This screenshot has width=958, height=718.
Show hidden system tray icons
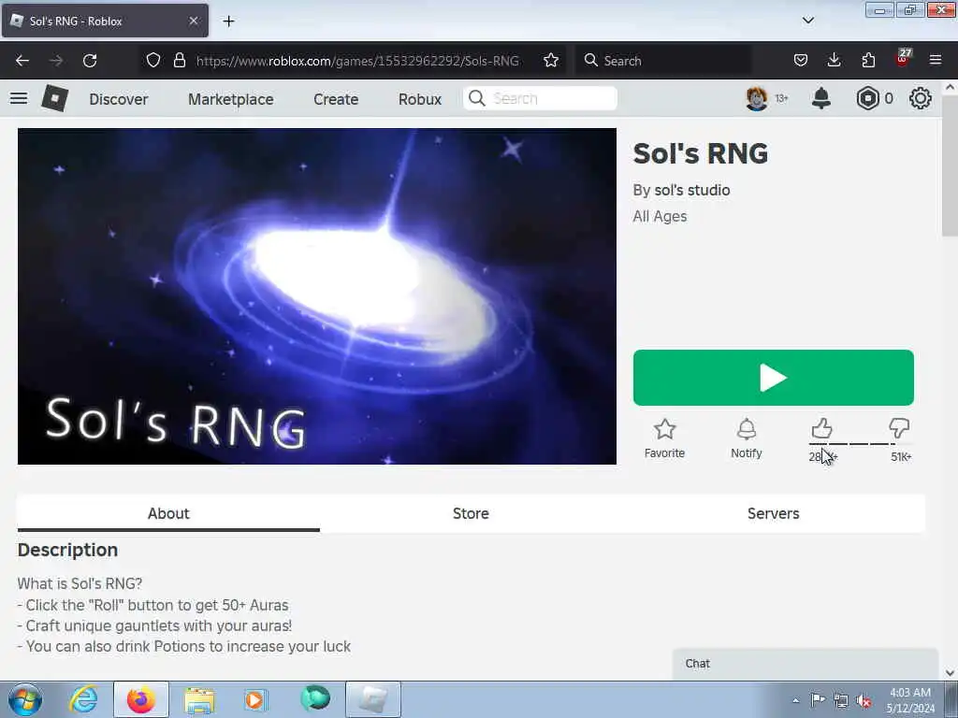click(795, 700)
